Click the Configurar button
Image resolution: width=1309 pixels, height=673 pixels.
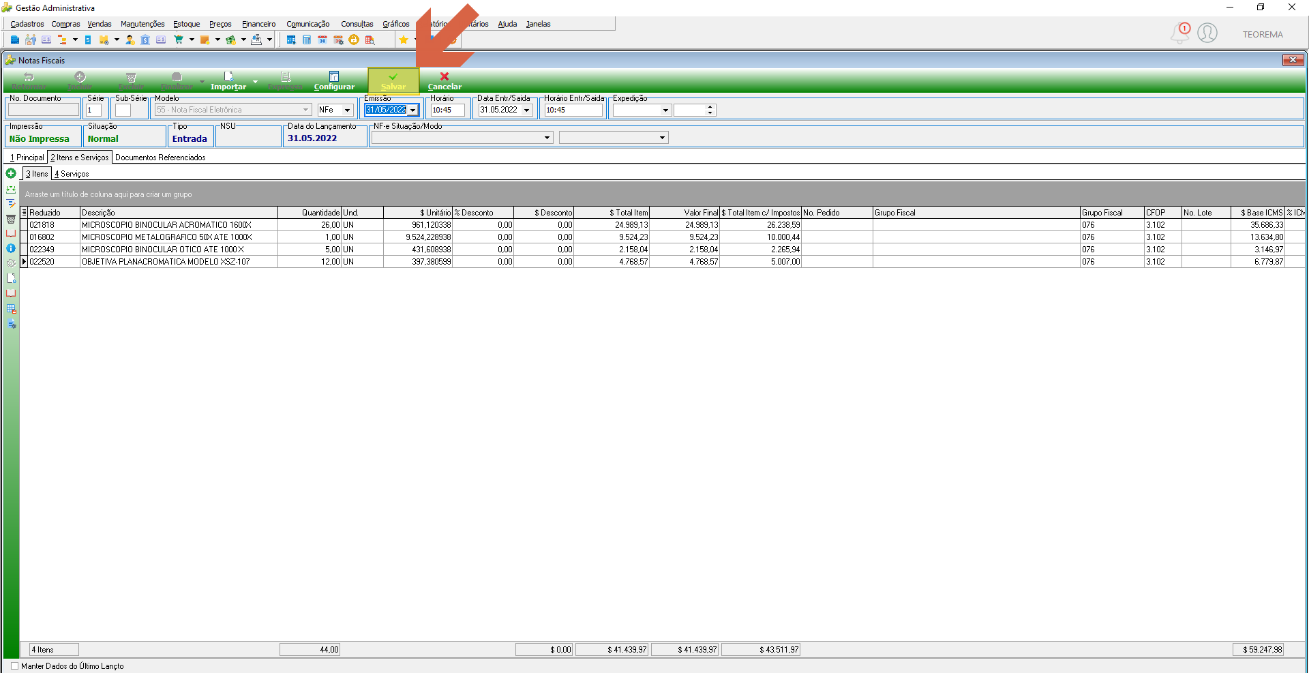[334, 80]
